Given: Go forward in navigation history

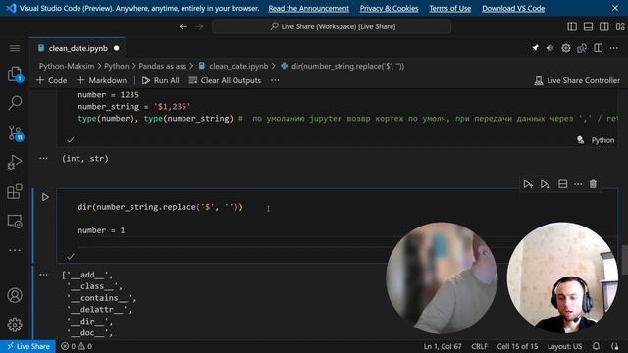Looking at the screenshot, I should [199, 26].
